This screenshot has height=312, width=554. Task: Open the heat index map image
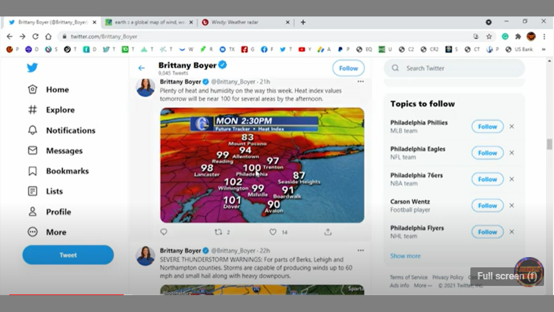pyautogui.click(x=262, y=165)
